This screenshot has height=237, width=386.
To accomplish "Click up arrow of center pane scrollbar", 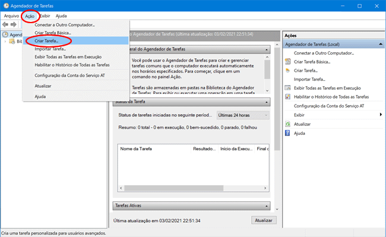I will coord(277,45).
